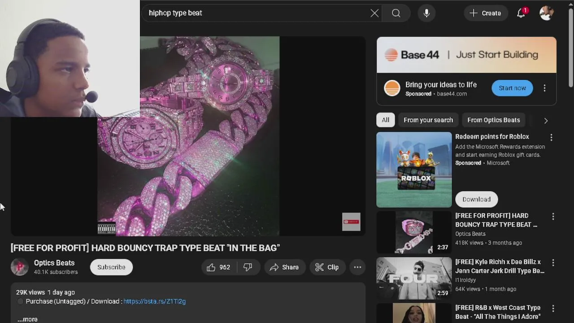
Task: Expand the description with ...more
Action: pyautogui.click(x=27, y=319)
